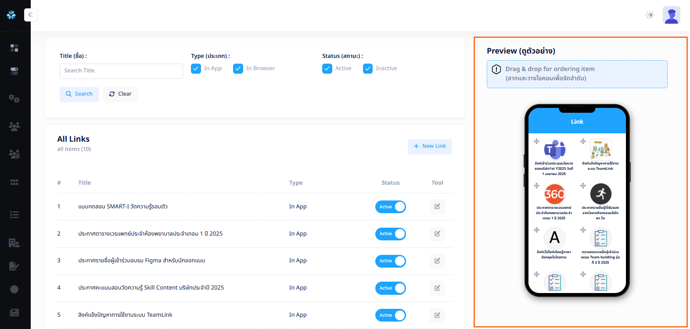This screenshot has width=690, height=329.
Task: Edit the Figma training link in row 3
Action: tap(437, 261)
